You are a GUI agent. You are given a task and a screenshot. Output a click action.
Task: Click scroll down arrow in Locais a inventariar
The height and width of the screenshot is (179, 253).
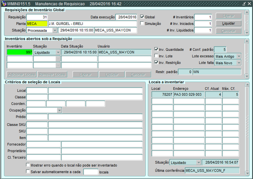click(247, 174)
